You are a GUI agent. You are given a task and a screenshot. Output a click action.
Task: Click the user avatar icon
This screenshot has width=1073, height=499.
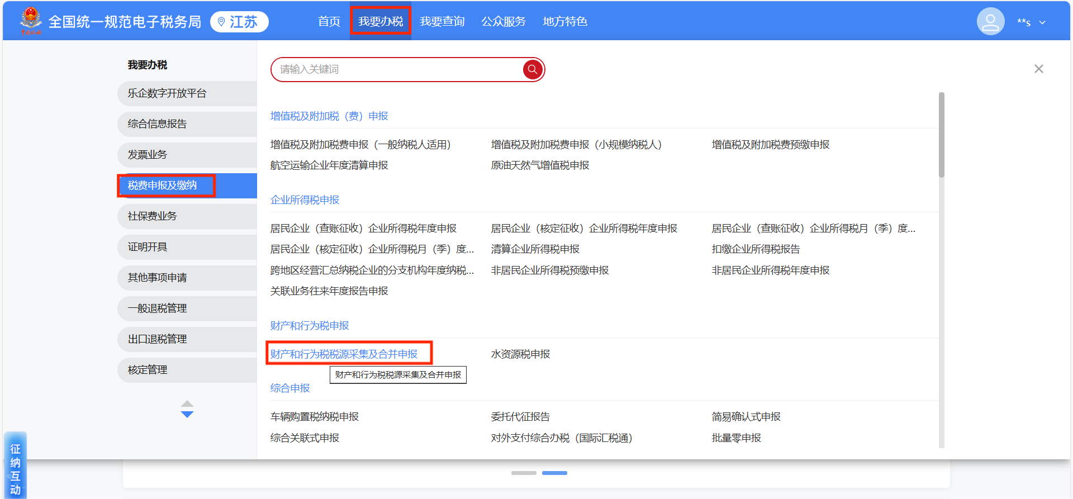pyautogui.click(x=990, y=22)
